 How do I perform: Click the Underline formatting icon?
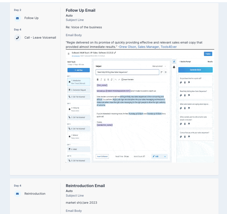(x=105, y=79)
